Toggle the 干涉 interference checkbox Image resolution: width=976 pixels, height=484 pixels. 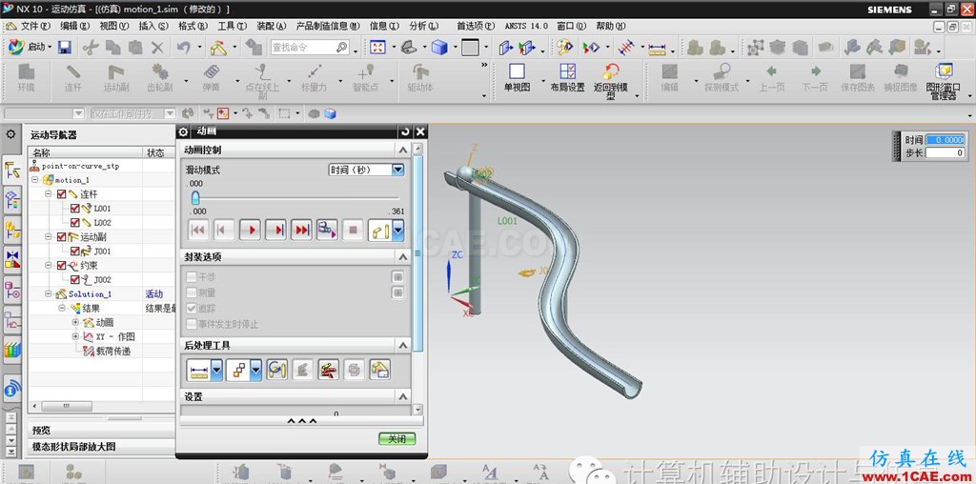click(192, 277)
